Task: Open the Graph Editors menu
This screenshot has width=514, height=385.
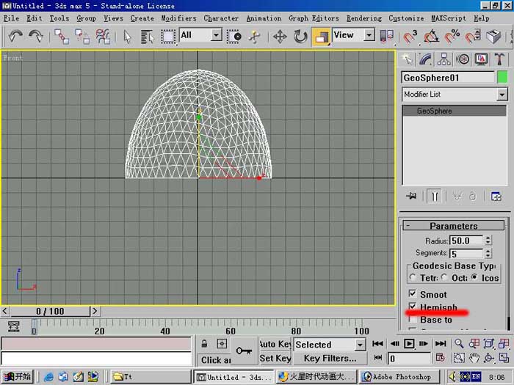Action: [314, 18]
